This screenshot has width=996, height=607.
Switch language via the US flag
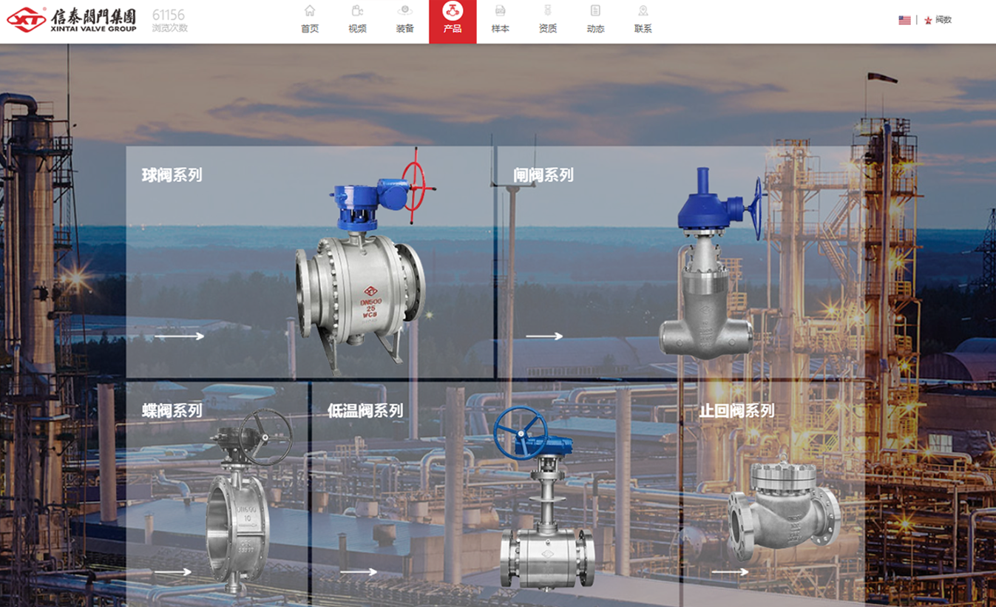click(904, 20)
